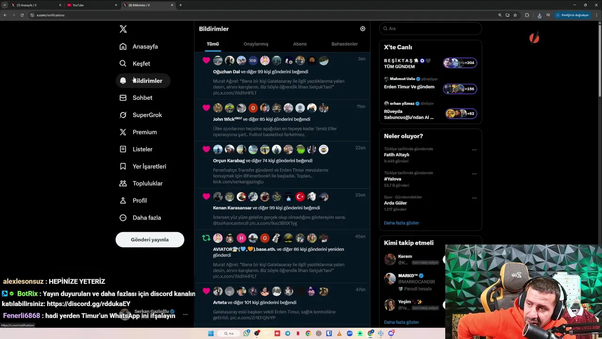This screenshot has height=339, width=602.
Task: Open Listeler in the sidebar
Action: click(136, 149)
